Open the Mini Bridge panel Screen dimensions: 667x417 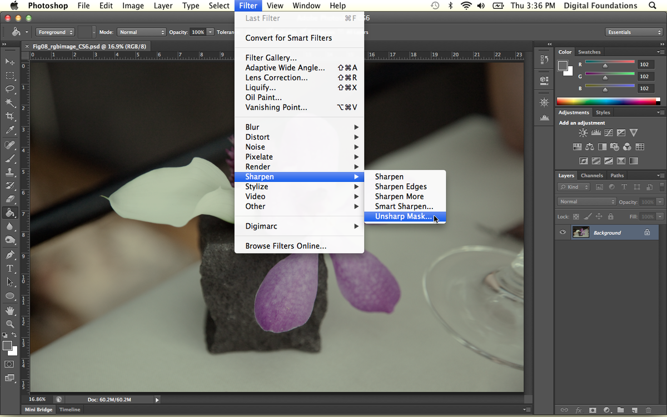pyautogui.click(x=39, y=410)
